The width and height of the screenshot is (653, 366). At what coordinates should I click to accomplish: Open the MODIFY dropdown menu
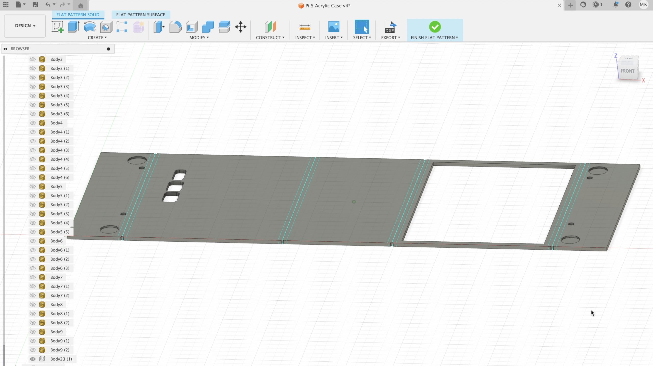click(x=199, y=38)
